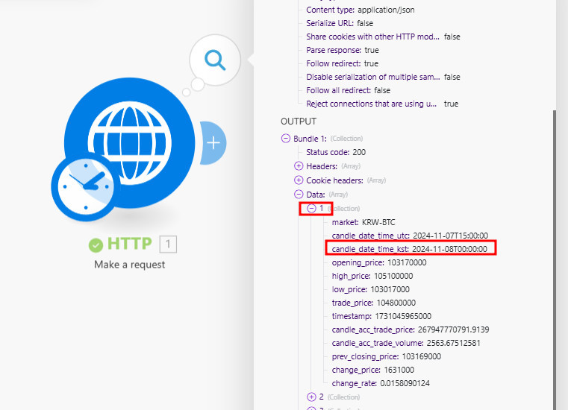Expand the Cookie headers array
The image size is (568, 410).
(x=299, y=180)
